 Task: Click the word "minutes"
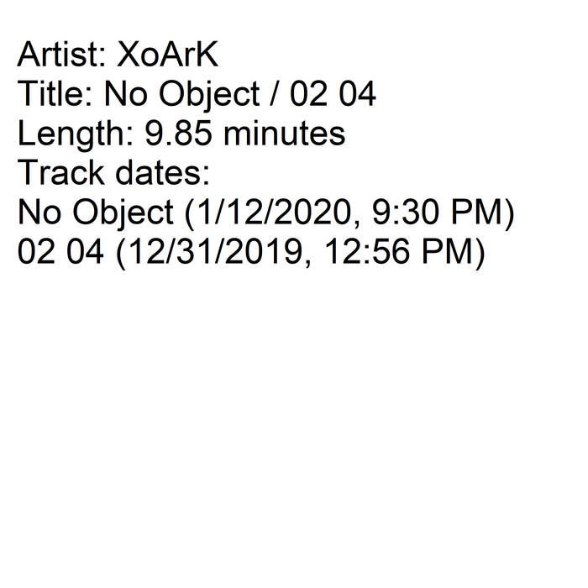[281, 134]
